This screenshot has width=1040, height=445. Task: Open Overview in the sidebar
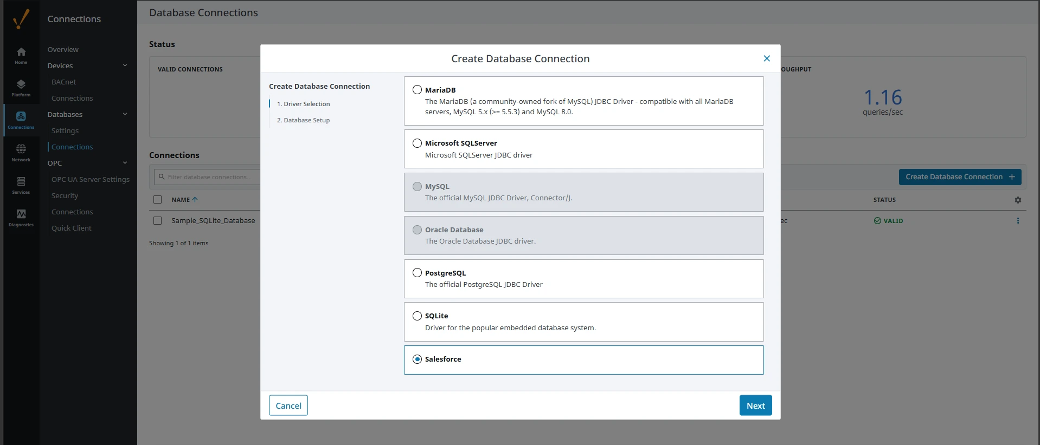[63, 49]
